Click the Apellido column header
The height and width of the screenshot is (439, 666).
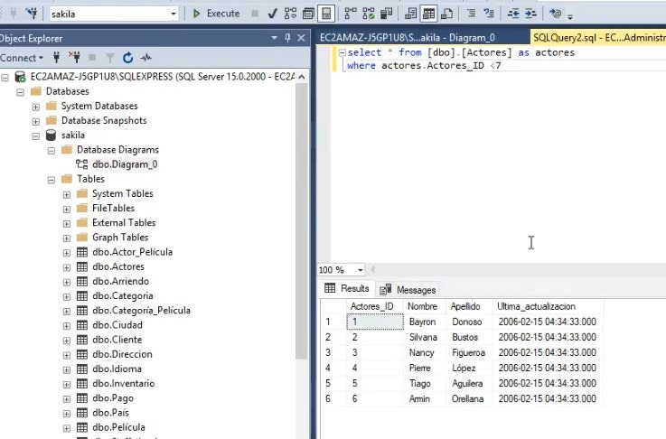(469, 306)
